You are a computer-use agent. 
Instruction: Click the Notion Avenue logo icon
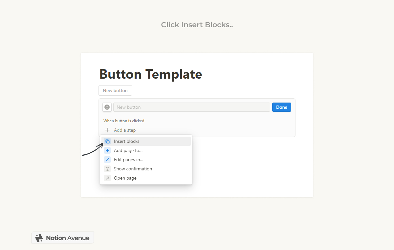(x=39, y=238)
